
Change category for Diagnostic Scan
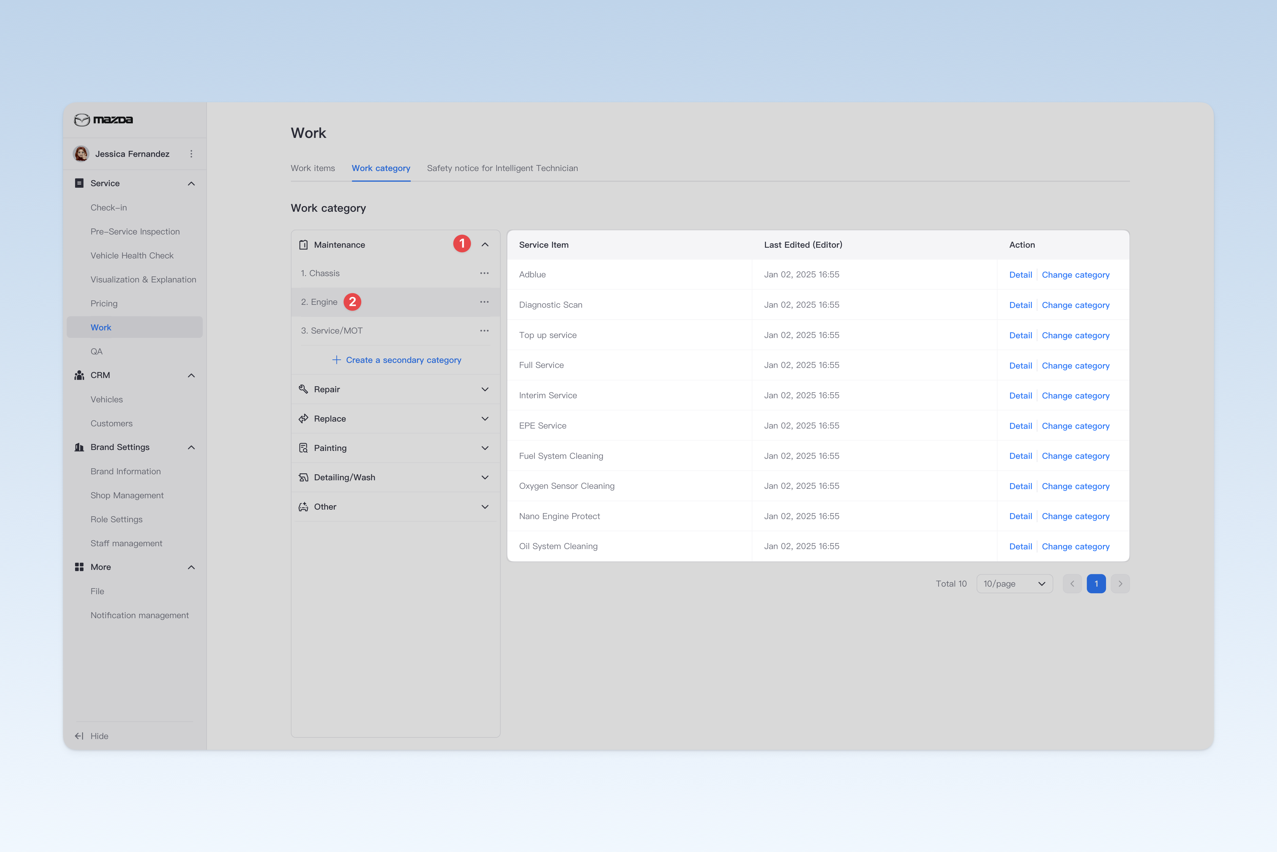1075,305
